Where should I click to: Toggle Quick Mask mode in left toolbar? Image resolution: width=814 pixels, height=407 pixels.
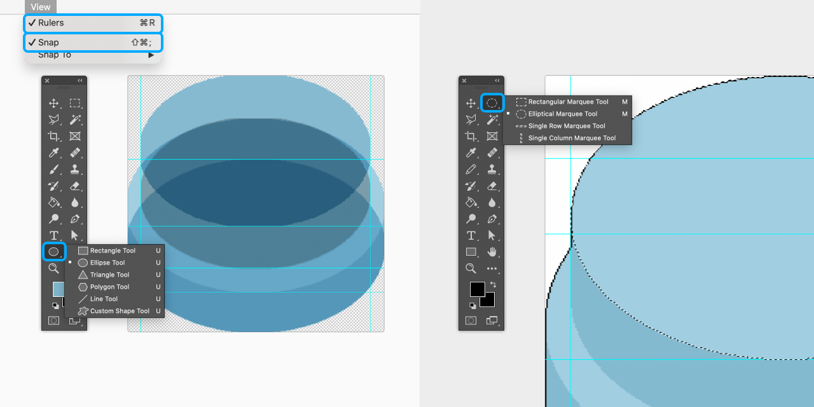(54, 321)
